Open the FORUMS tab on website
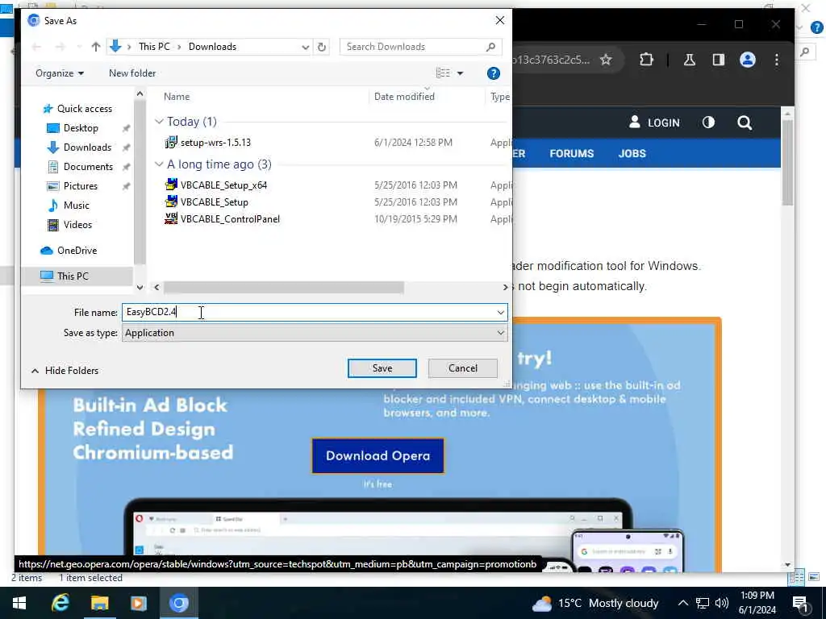This screenshot has width=826, height=619. (572, 154)
